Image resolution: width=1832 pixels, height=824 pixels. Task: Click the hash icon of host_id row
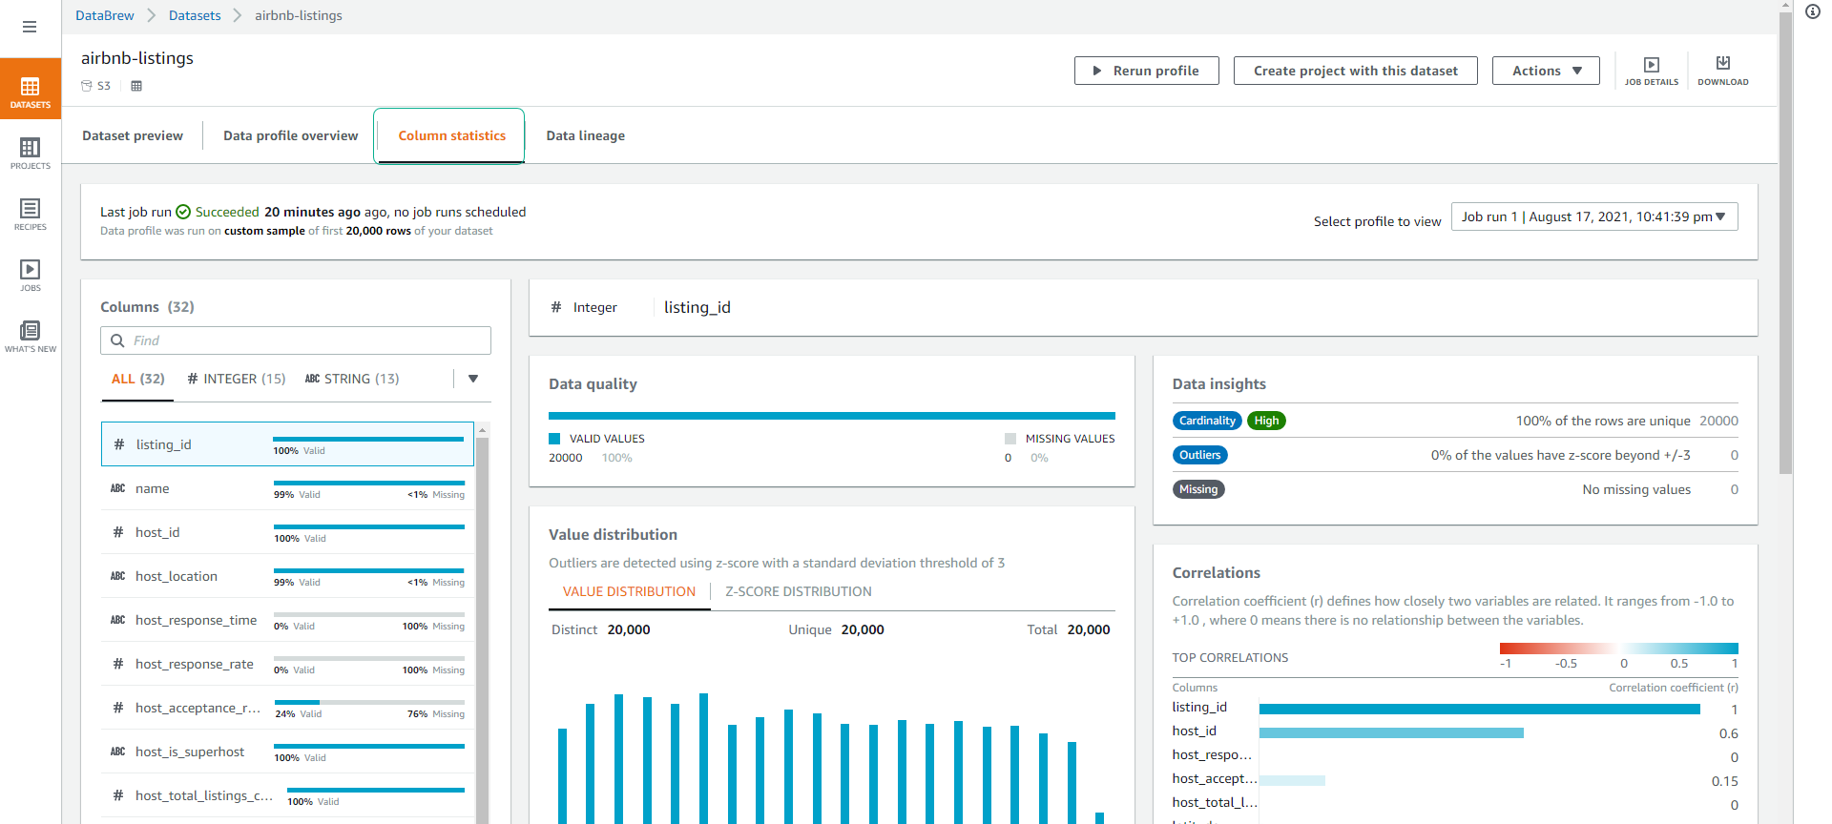pyautogui.click(x=118, y=532)
